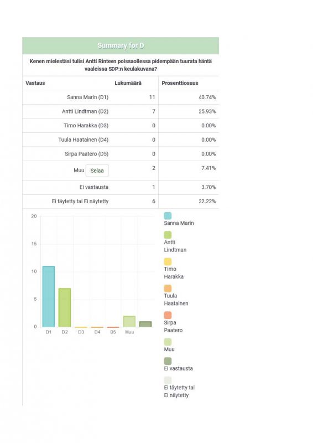Toggle the Muu legend swatch
Image resolution: width=313 pixels, height=443 pixels.
[168, 342]
